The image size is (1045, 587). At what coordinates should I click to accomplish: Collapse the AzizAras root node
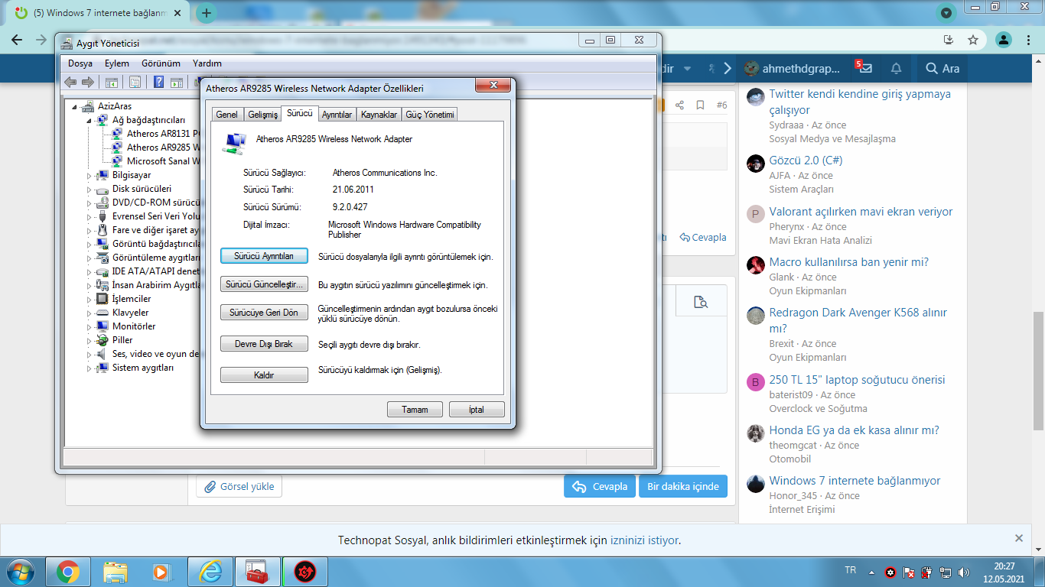75,107
